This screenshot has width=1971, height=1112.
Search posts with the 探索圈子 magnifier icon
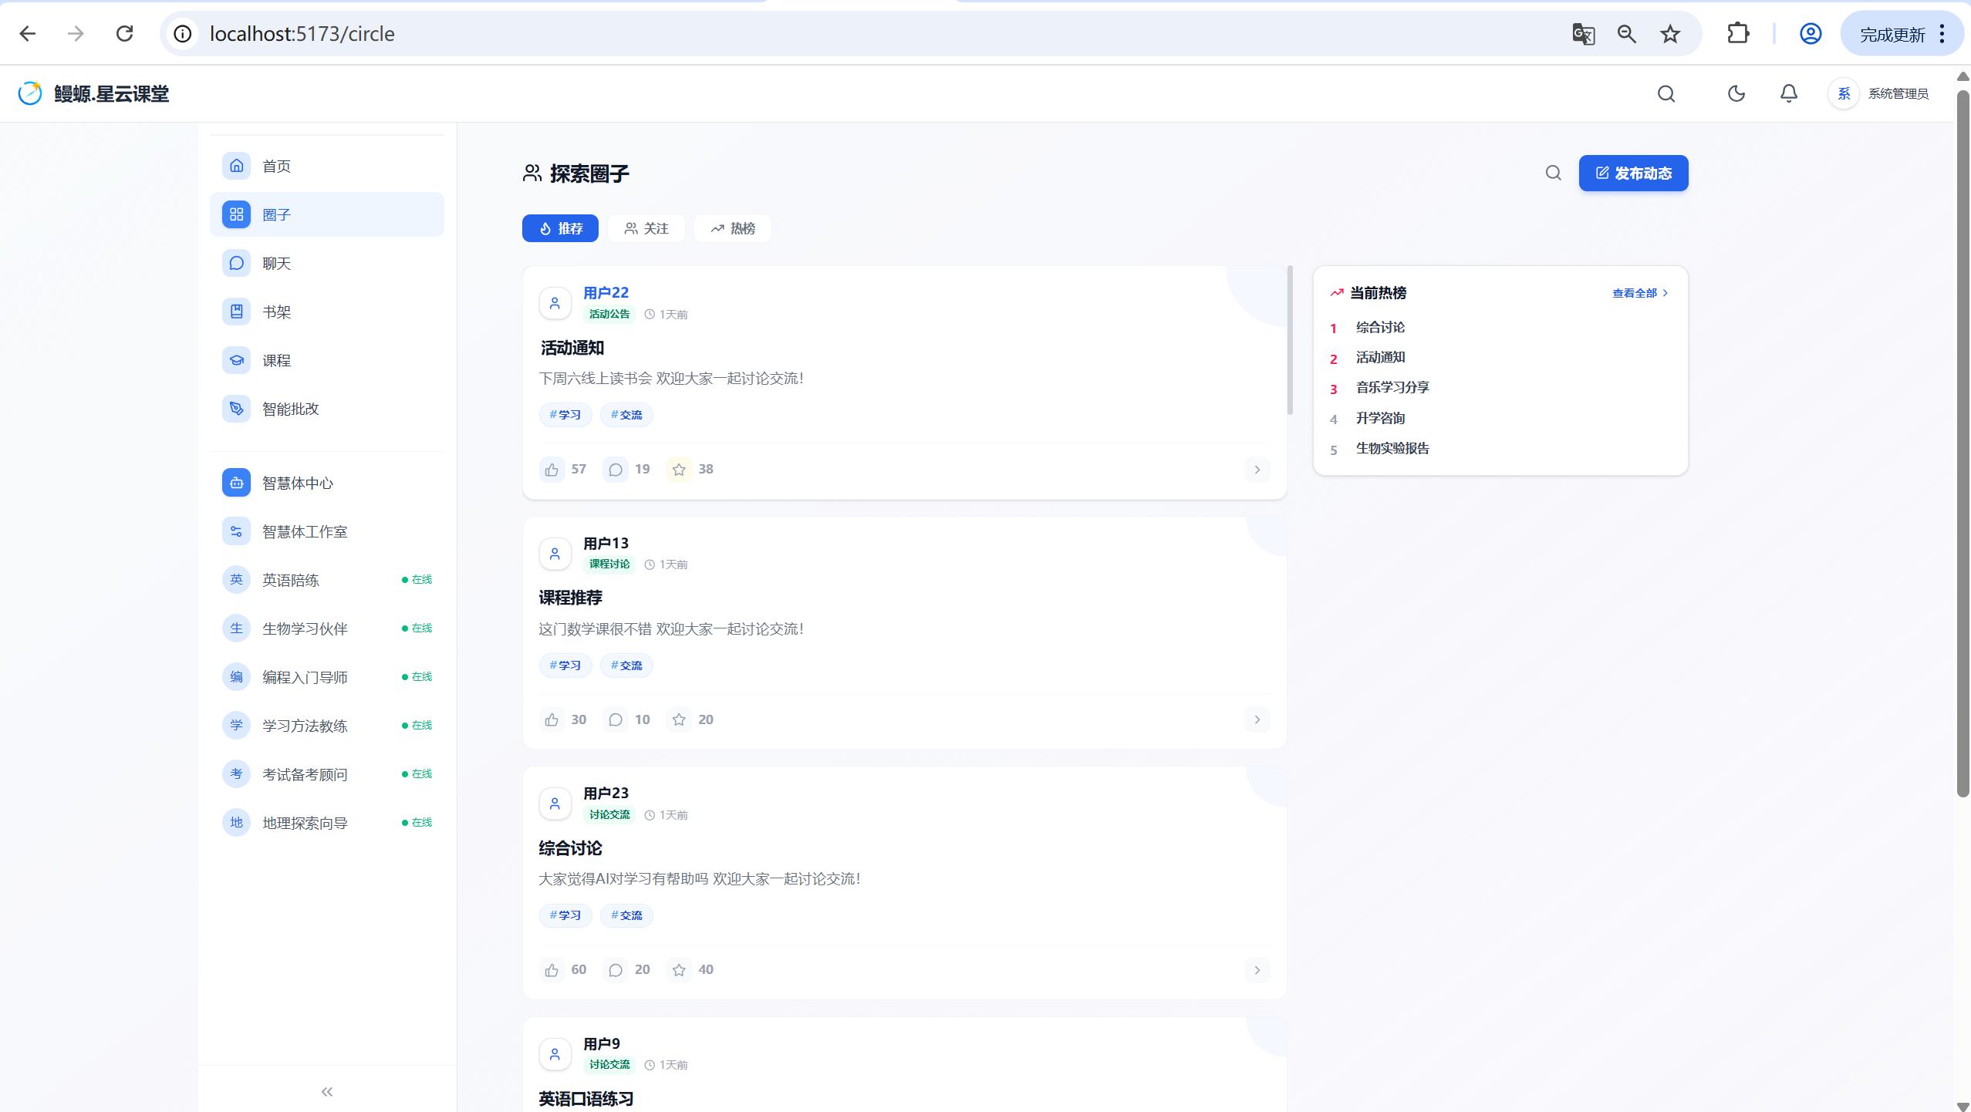[1554, 173]
